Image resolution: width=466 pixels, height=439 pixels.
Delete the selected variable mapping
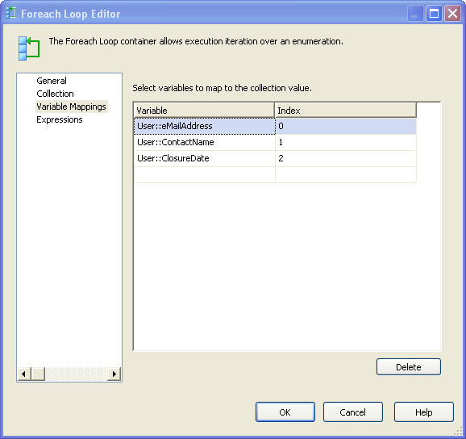tap(408, 367)
